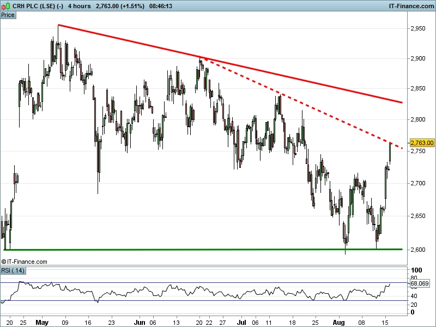This screenshot has width=436, height=327.
Task: Click the May label on date axis
Action: point(42,323)
